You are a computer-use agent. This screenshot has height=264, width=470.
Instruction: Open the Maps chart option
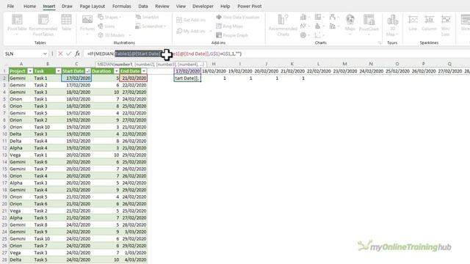tap(350, 24)
